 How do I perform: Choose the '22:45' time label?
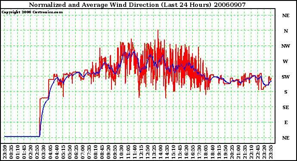(x=258, y=152)
